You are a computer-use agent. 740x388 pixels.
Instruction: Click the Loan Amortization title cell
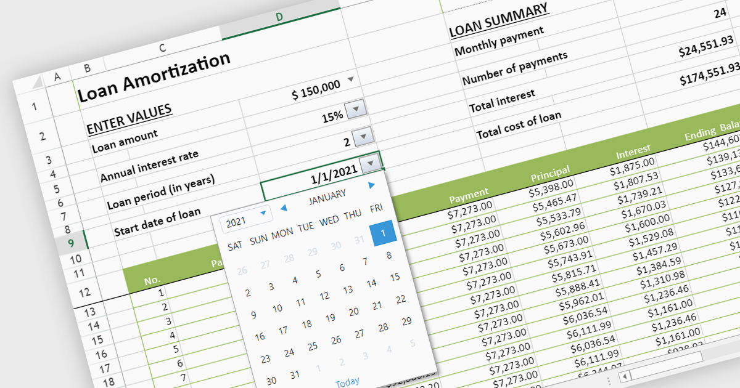tap(154, 78)
